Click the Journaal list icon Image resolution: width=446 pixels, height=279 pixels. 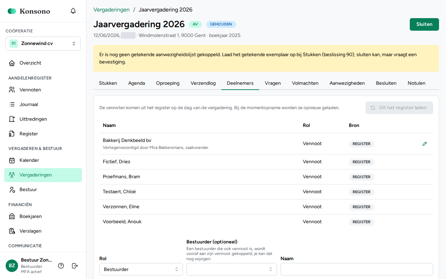[12, 105]
